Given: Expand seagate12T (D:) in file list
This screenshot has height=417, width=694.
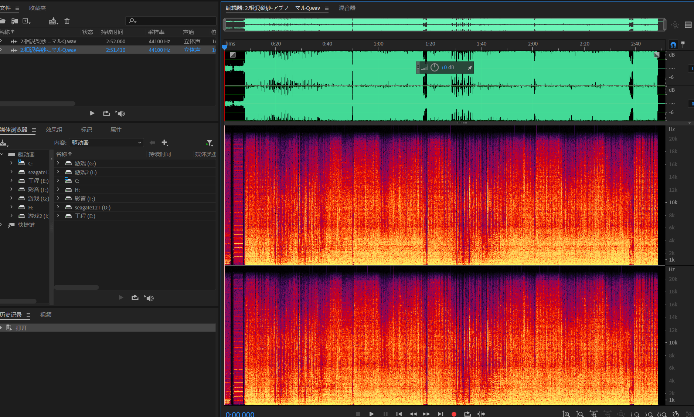Looking at the screenshot, I should pos(58,207).
